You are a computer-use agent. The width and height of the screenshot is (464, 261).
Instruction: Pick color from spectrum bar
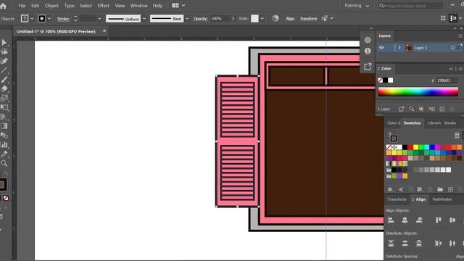pos(418,92)
